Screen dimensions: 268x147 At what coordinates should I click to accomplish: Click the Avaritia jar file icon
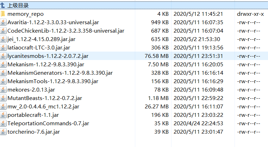pyautogui.click(x=3, y=22)
